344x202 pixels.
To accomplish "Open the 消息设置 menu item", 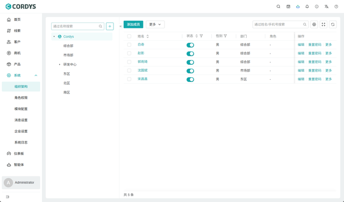I will (21, 120).
